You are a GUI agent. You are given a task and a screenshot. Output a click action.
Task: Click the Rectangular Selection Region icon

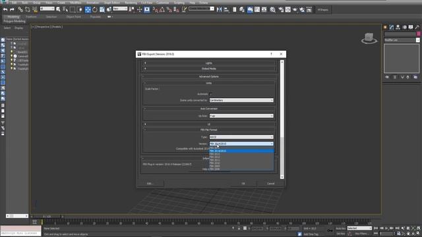pos(73,10)
